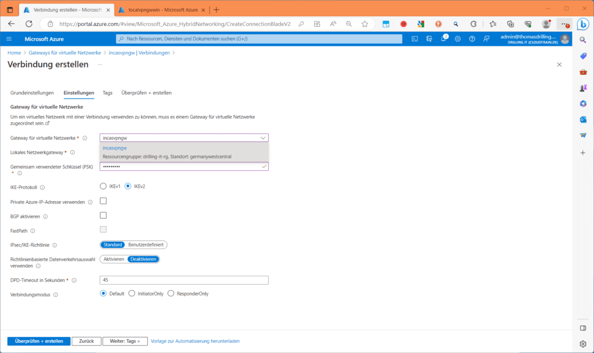Open browser collections icon
Screen dimensions: 594x353
click(510, 24)
